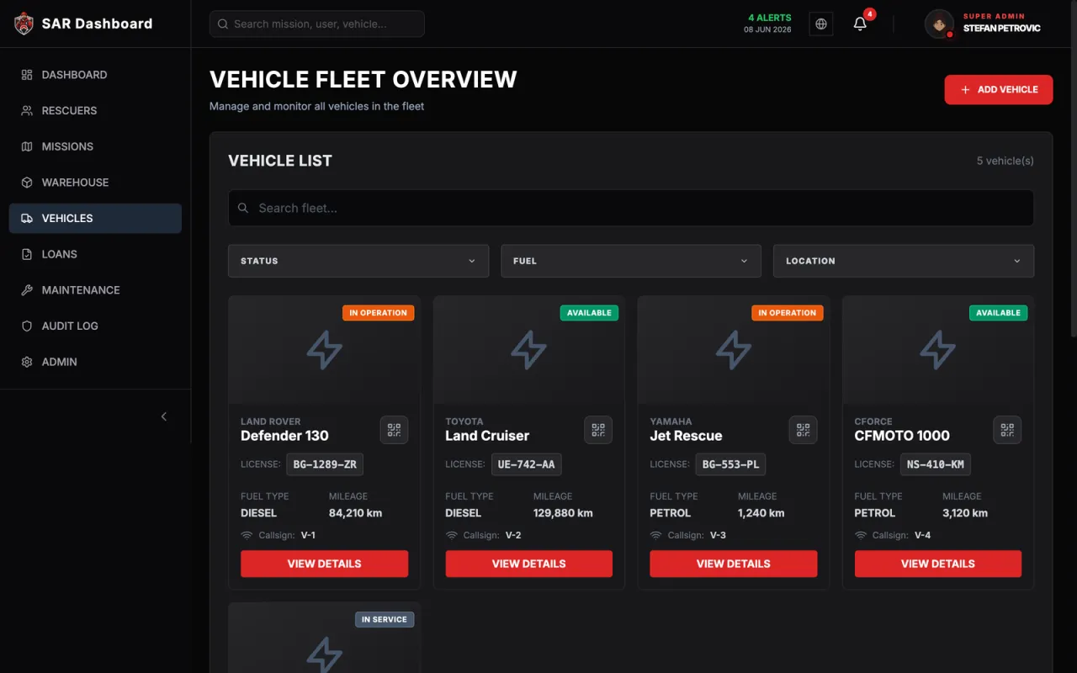The height and width of the screenshot is (673, 1077).
Task: Open Admin from the sidebar
Action: tap(95, 362)
